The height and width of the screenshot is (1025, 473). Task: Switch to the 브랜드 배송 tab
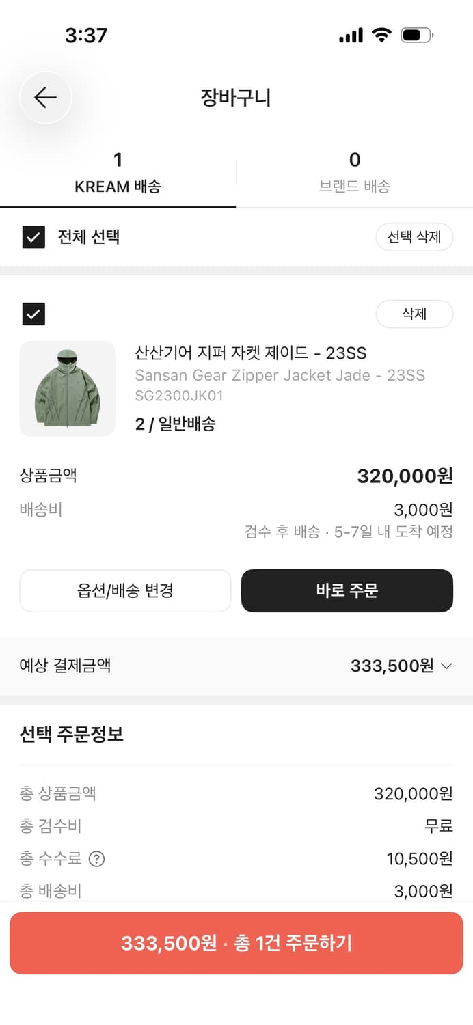[x=355, y=172]
